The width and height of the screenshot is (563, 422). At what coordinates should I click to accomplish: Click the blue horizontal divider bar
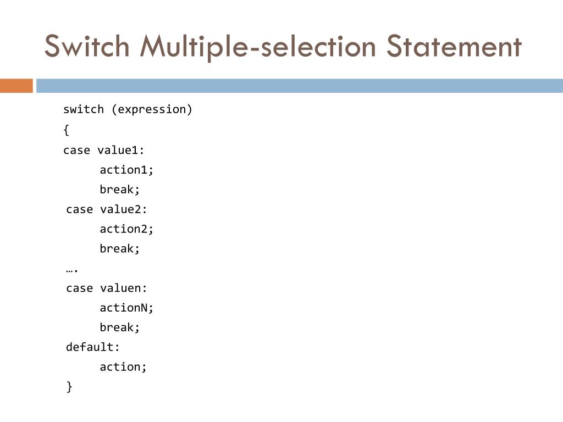coord(300,86)
